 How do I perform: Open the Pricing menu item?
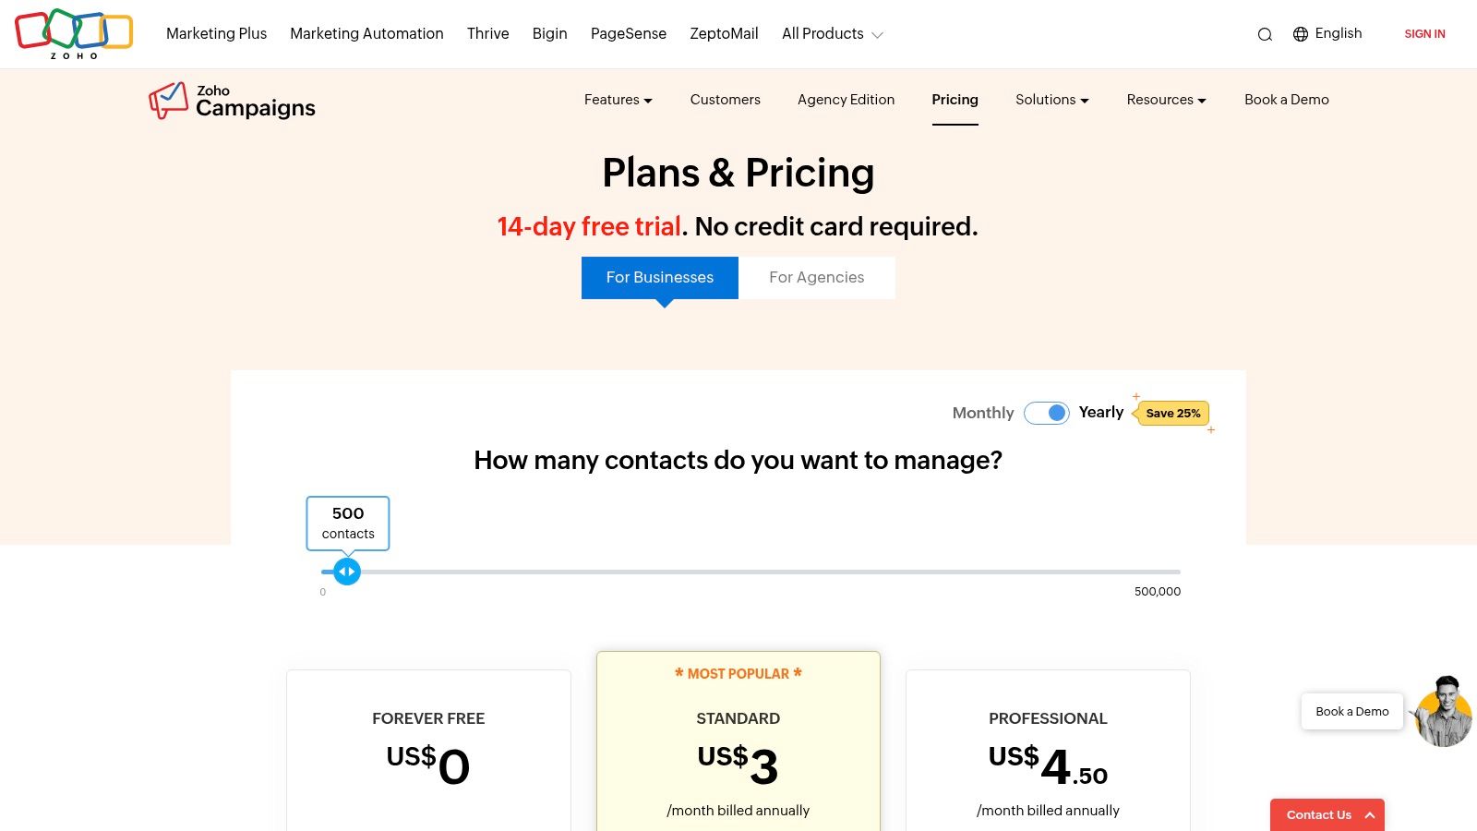coord(955,100)
